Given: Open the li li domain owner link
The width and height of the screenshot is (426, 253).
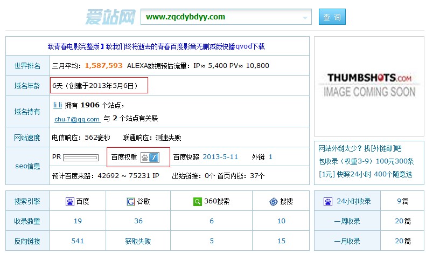Looking at the screenshot, I should coord(58,105).
